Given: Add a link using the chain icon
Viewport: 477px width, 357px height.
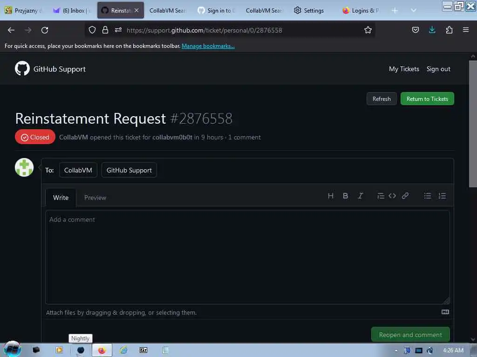Looking at the screenshot, I should pyautogui.click(x=405, y=196).
